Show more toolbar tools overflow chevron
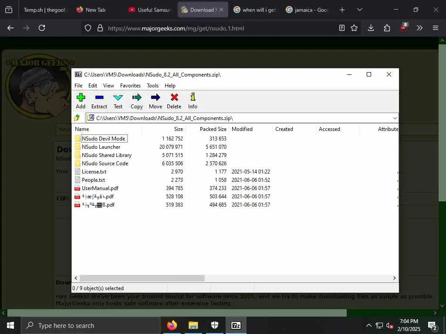The image size is (446, 334). 419,28
